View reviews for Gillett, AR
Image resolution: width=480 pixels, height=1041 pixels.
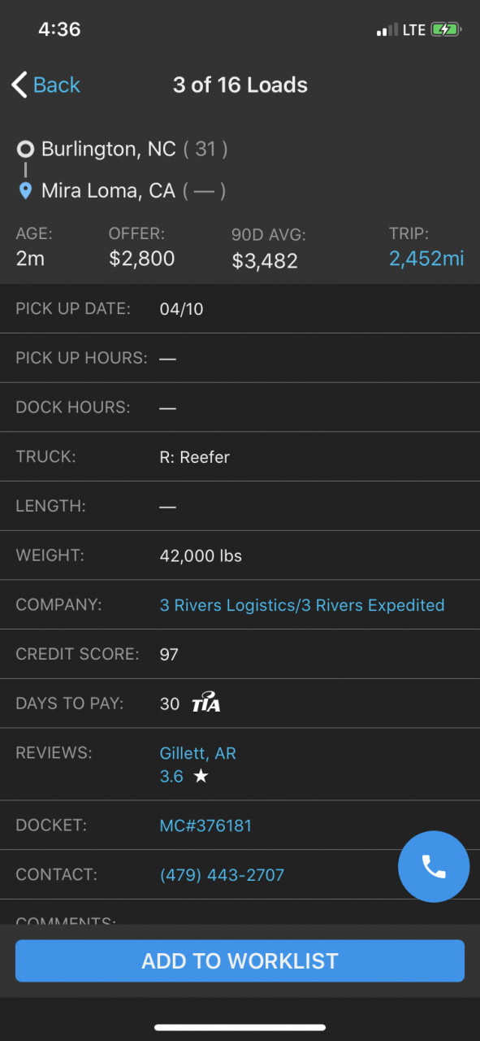[x=198, y=753]
